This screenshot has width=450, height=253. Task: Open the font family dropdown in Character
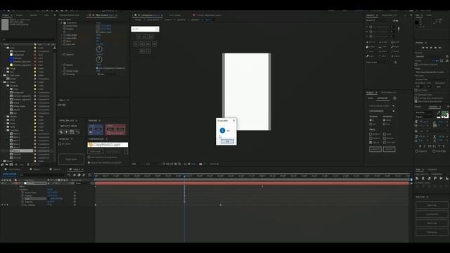[425, 112]
